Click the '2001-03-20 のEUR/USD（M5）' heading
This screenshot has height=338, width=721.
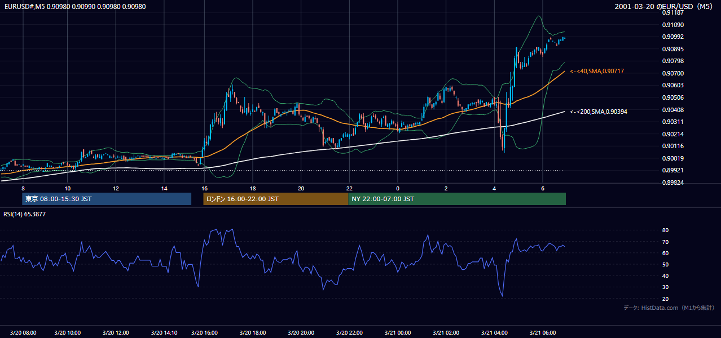point(665,7)
